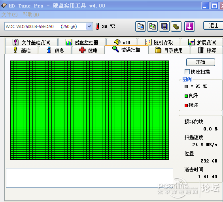The width and height of the screenshot is (223, 202).
Task: Select the 随机存取 tab
Action: [x=159, y=42]
